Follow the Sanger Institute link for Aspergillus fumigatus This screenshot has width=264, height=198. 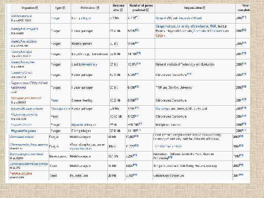[166, 26]
